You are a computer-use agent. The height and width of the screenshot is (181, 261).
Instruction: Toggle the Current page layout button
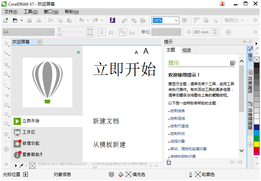(x=132, y=32)
